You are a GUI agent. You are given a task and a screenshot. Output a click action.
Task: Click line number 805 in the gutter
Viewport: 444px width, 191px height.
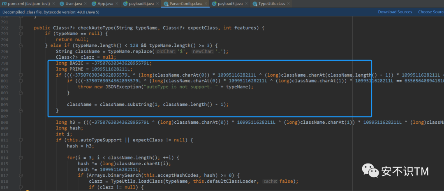tap(5, 105)
